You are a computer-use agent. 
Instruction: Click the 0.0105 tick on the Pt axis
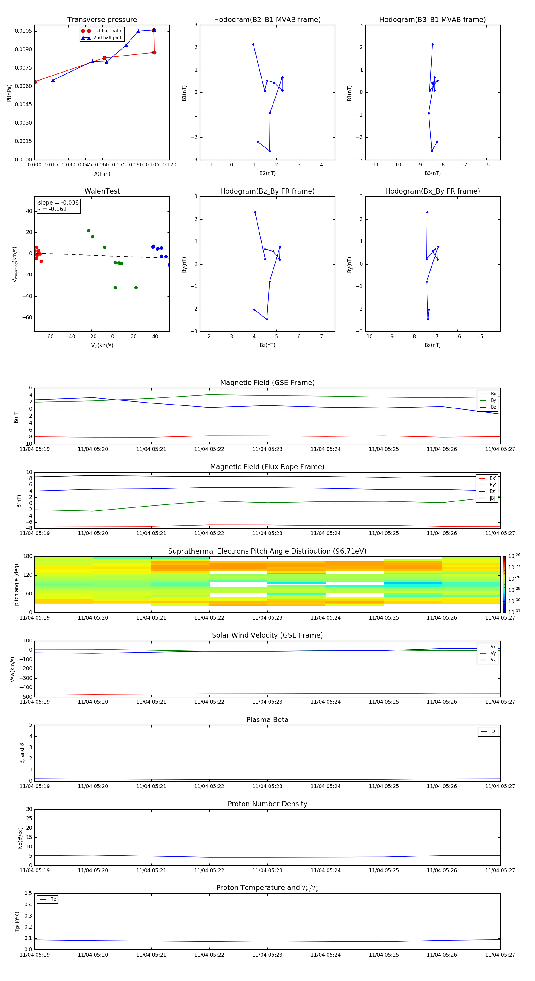pyautogui.click(x=23, y=31)
